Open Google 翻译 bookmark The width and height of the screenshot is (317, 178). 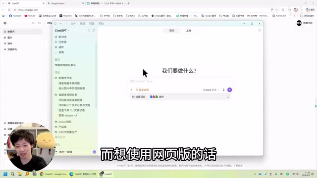209,16
